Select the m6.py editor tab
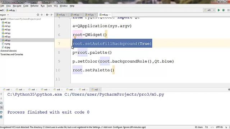The image size is (230, 129). coord(105,15)
